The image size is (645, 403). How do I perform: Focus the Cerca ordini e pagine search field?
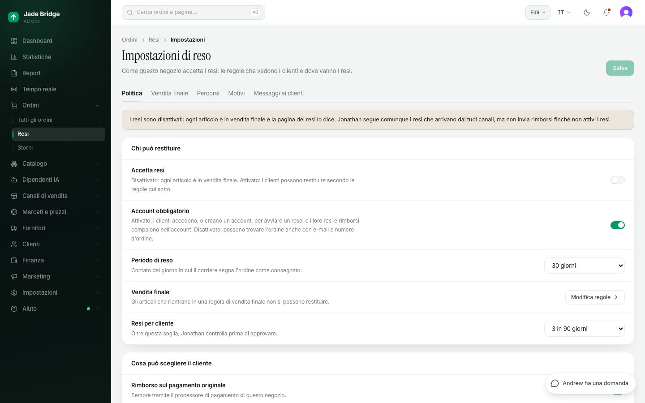point(193,13)
